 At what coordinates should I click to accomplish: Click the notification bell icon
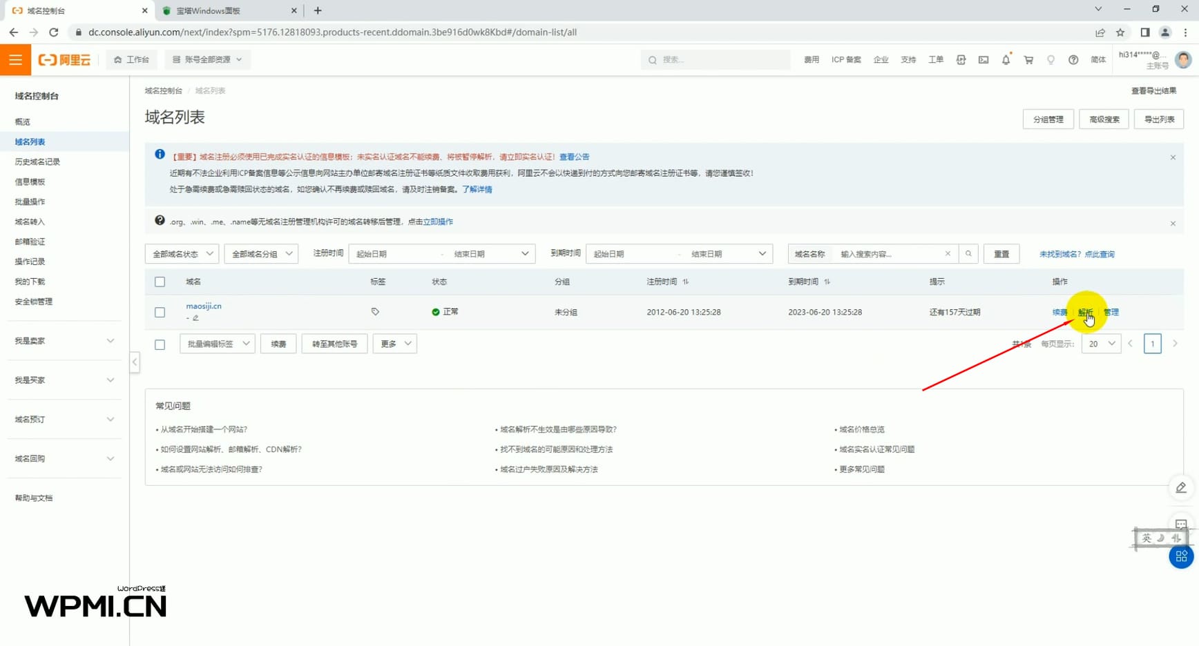tap(1006, 60)
